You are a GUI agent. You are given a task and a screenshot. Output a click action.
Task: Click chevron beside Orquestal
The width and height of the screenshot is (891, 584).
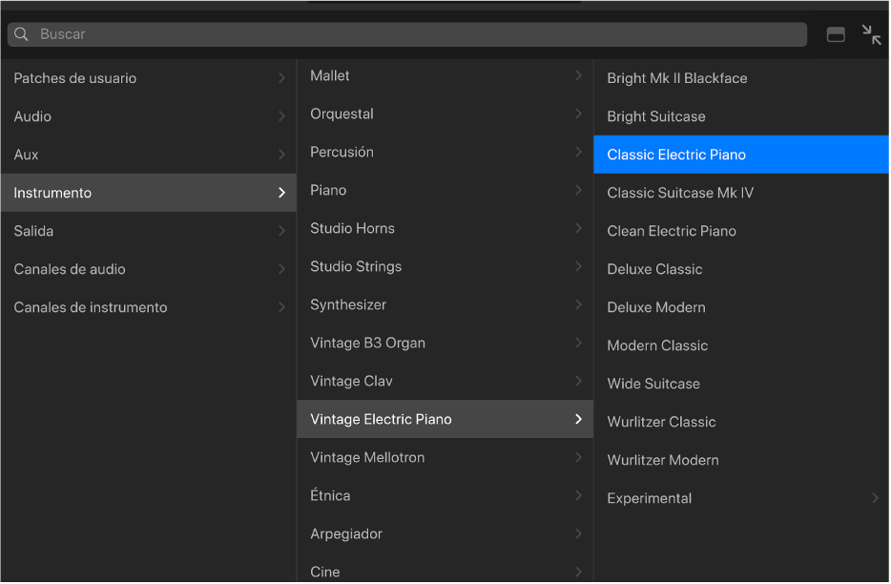(x=578, y=114)
